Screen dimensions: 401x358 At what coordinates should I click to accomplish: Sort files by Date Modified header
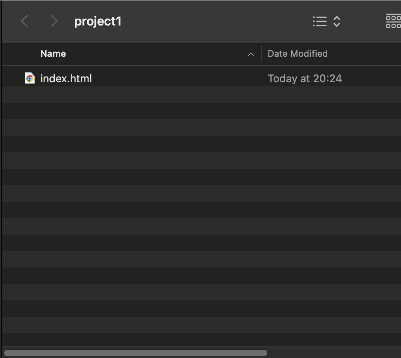[297, 53]
